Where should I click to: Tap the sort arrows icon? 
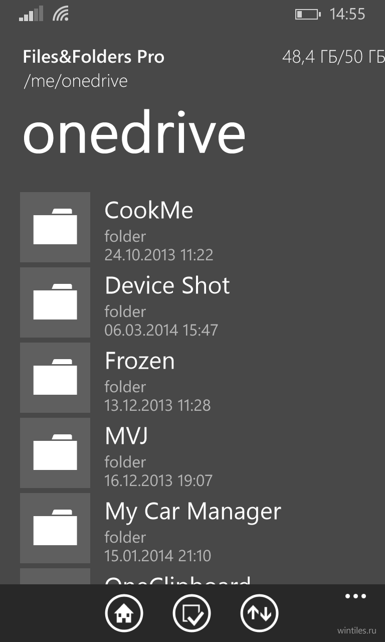click(x=259, y=613)
